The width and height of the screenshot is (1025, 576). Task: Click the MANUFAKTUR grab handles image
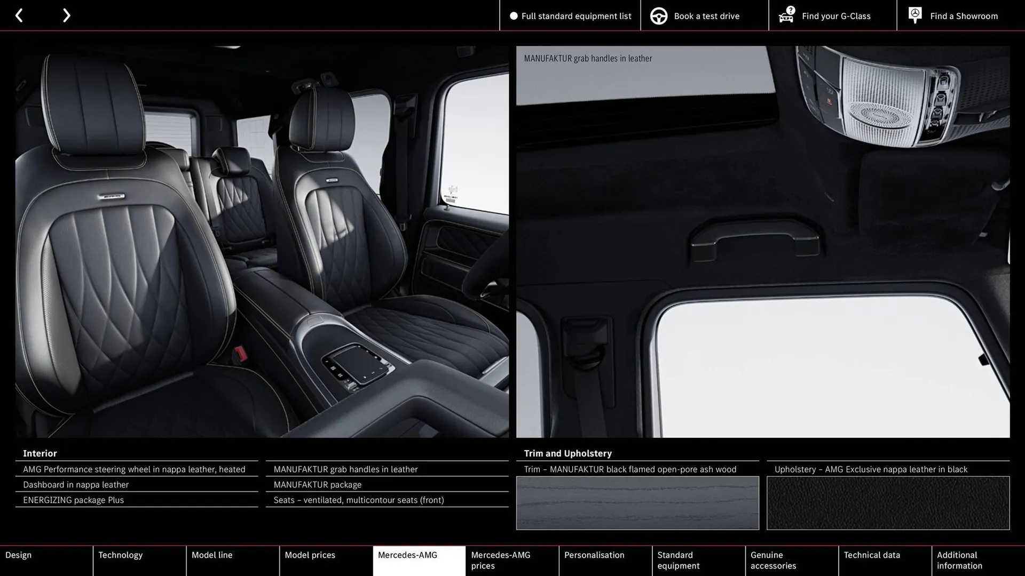(x=762, y=242)
